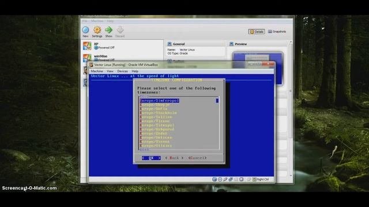Click the New machine icon in VirtualBox Manager

pos(85,30)
